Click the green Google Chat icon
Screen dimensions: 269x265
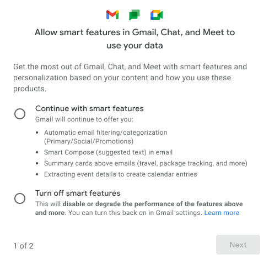click(x=134, y=15)
